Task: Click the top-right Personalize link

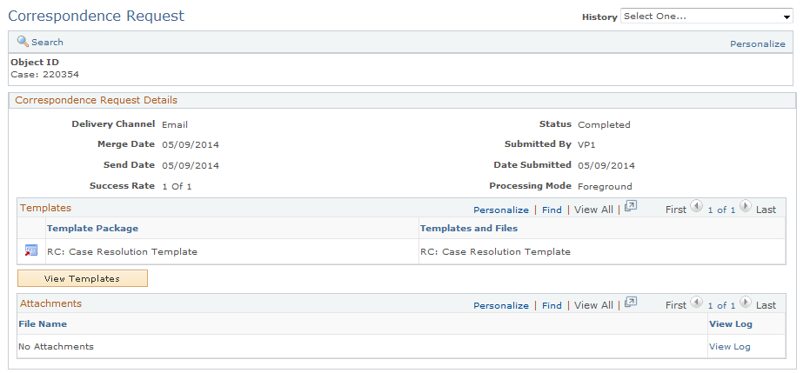Action: click(x=757, y=44)
